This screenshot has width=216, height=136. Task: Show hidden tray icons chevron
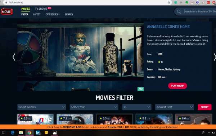pyautogui.click(x=209, y=132)
